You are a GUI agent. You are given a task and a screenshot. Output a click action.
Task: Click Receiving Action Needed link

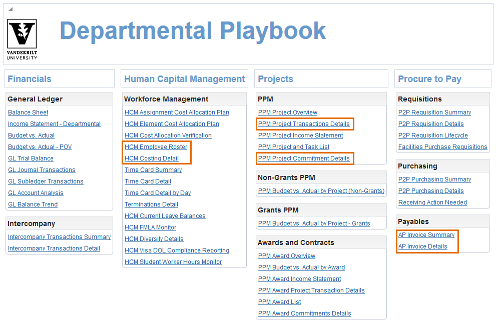(432, 202)
